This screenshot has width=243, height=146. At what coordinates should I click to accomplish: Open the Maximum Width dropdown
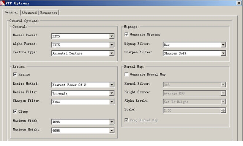[83, 122]
